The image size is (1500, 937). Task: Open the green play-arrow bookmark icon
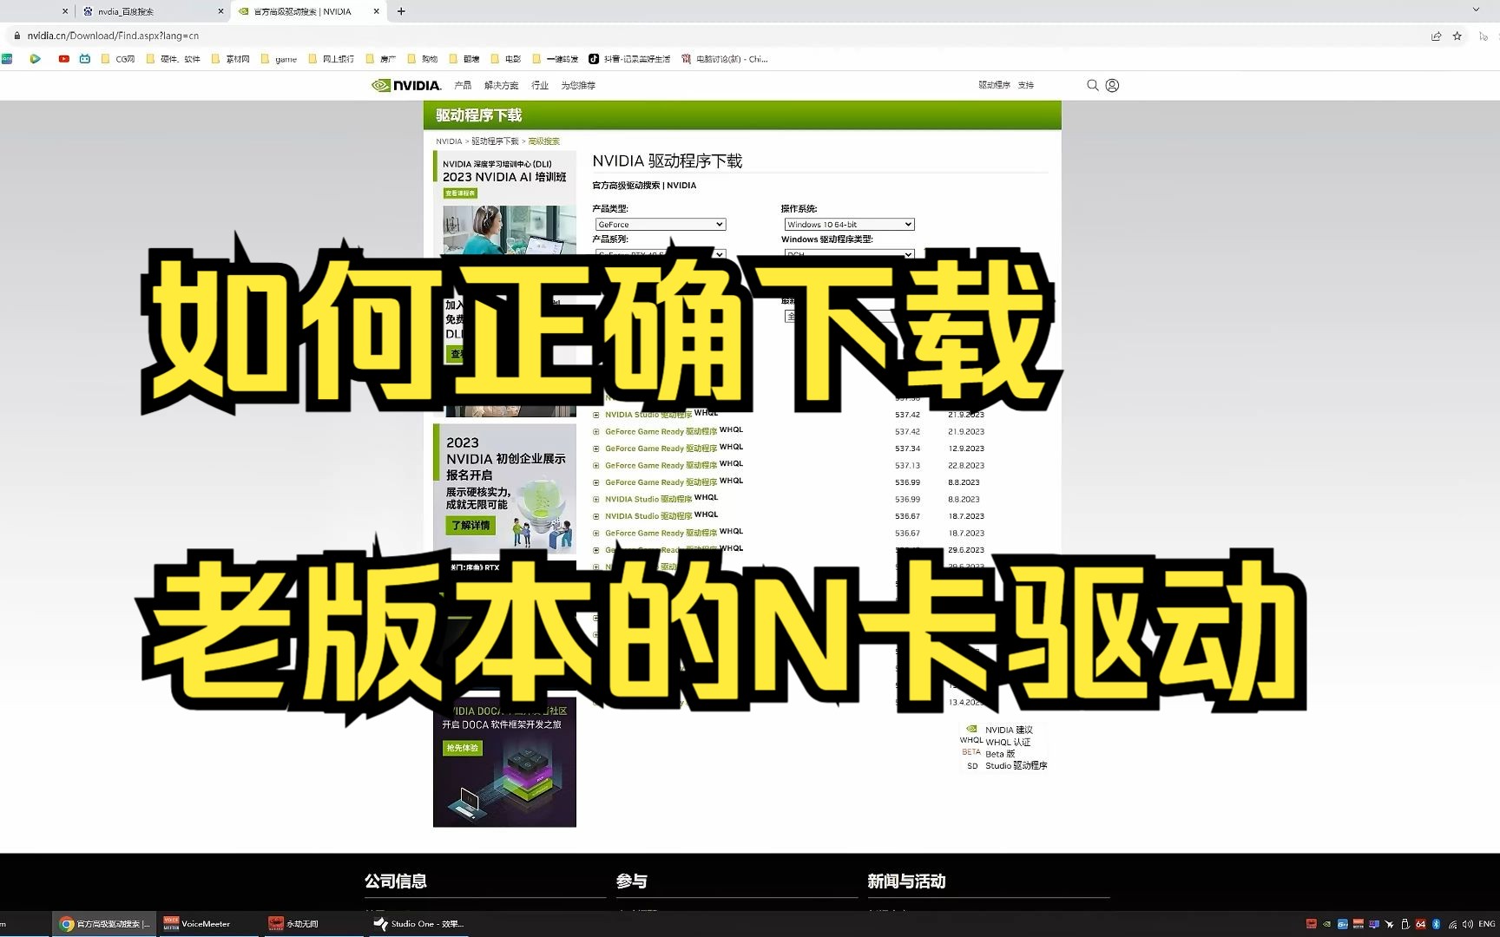35,59
